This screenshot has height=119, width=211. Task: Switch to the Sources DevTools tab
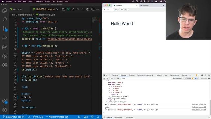(132, 75)
